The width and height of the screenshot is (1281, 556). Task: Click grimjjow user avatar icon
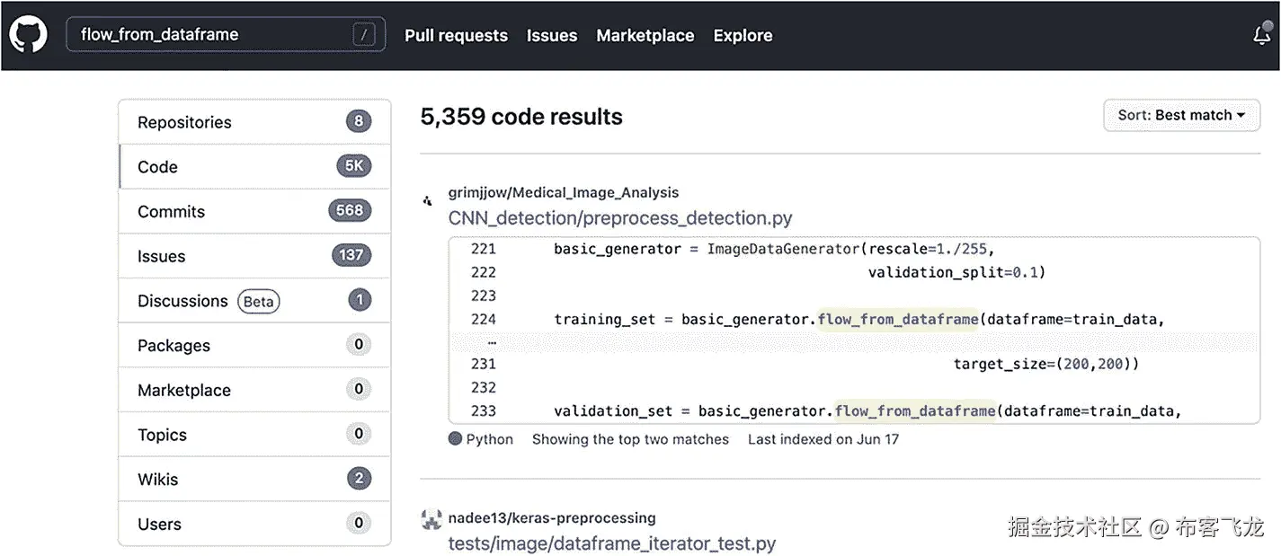(x=428, y=200)
